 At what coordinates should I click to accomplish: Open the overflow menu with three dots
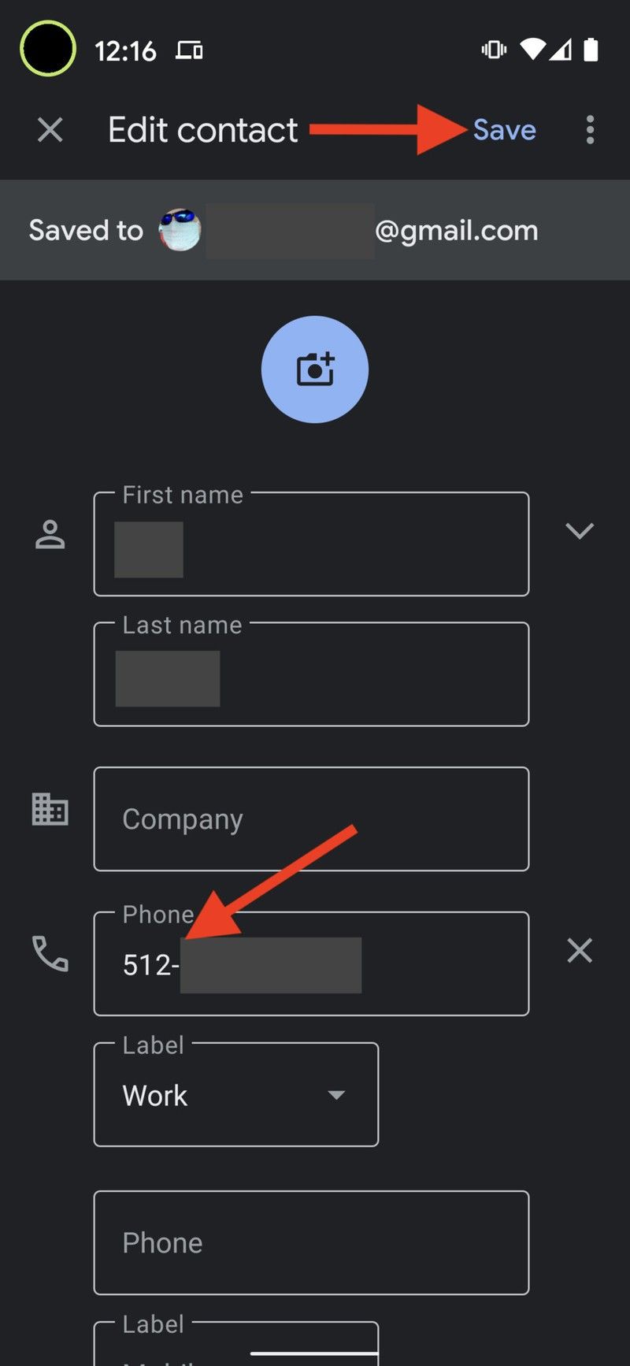[589, 130]
